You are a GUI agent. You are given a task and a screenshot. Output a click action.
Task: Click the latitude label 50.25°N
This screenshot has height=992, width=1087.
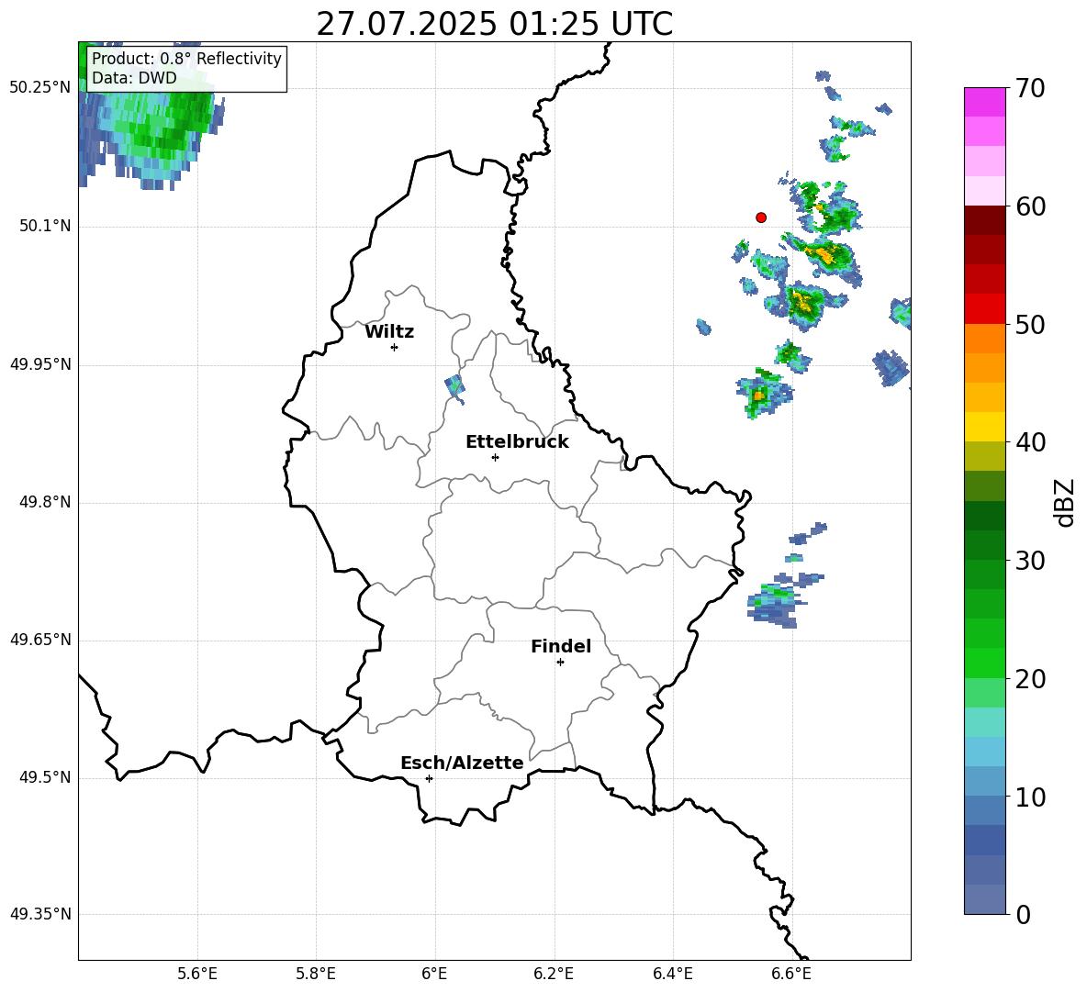pos(40,88)
